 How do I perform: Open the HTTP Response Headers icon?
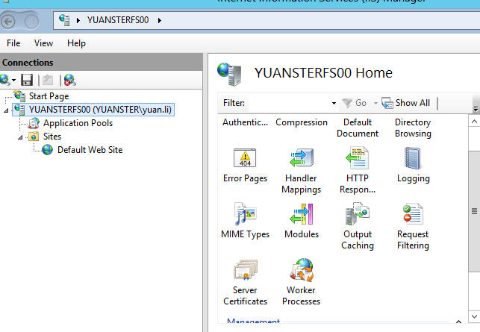click(x=358, y=158)
